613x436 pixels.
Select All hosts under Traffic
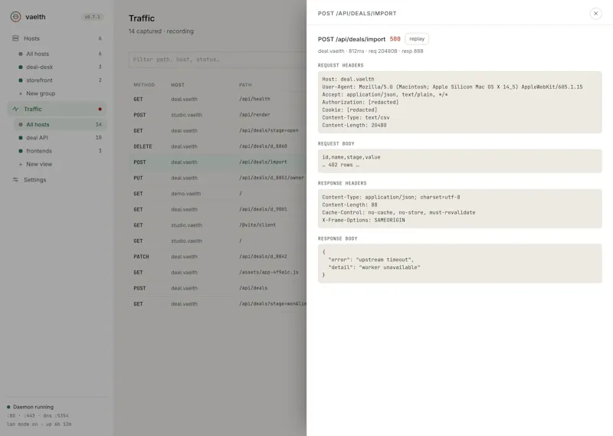click(61, 124)
